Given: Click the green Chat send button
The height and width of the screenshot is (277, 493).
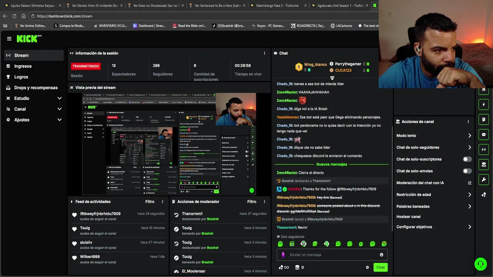Looking at the screenshot, I should (381, 267).
